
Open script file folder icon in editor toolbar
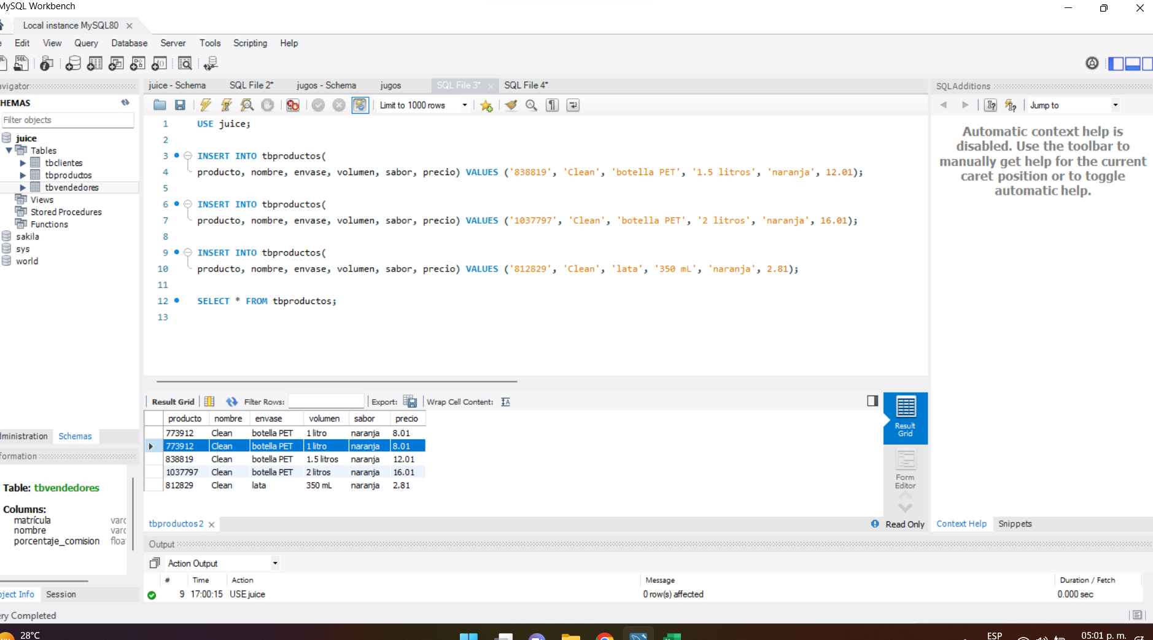[160, 105]
